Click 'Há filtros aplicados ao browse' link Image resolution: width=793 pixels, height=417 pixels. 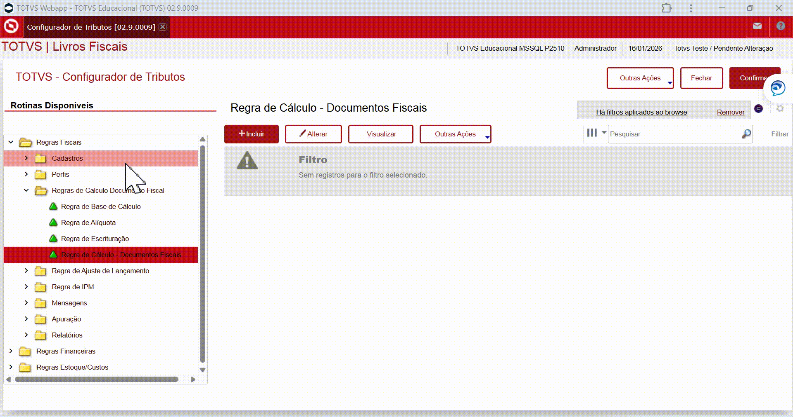641,112
